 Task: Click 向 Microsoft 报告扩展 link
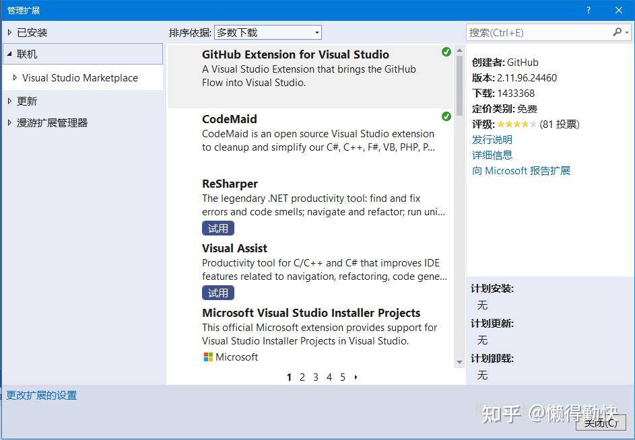click(x=521, y=170)
